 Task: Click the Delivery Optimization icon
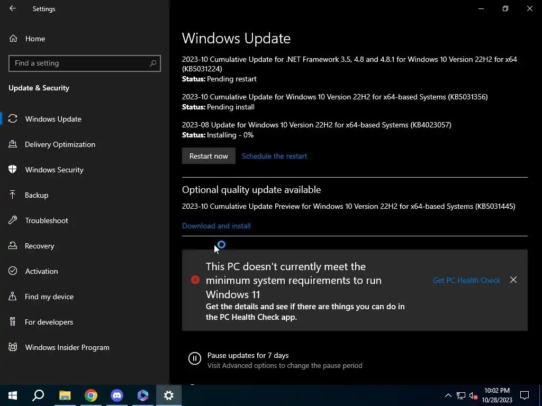[13, 144]
